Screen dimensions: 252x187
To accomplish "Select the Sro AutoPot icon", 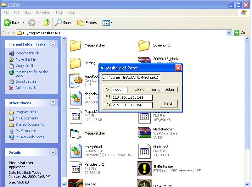I will (x=144, y=183).
